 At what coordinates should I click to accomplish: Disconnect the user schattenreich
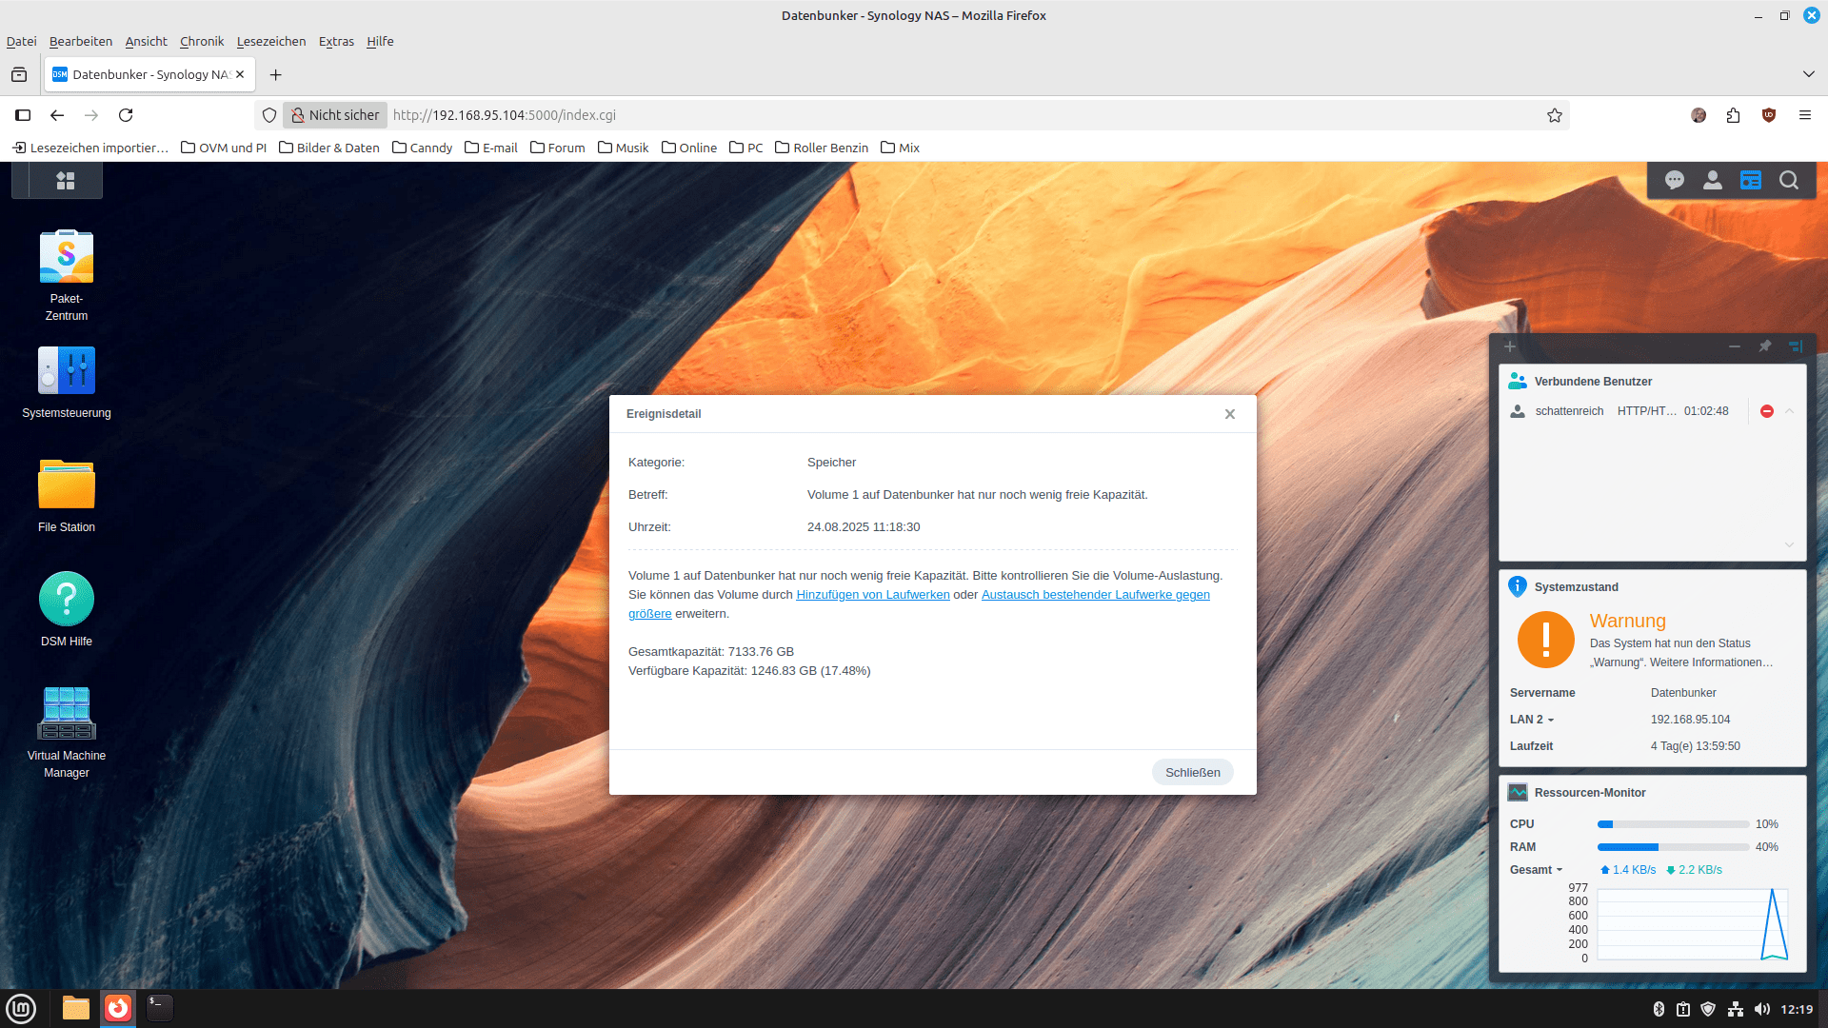1767,411
